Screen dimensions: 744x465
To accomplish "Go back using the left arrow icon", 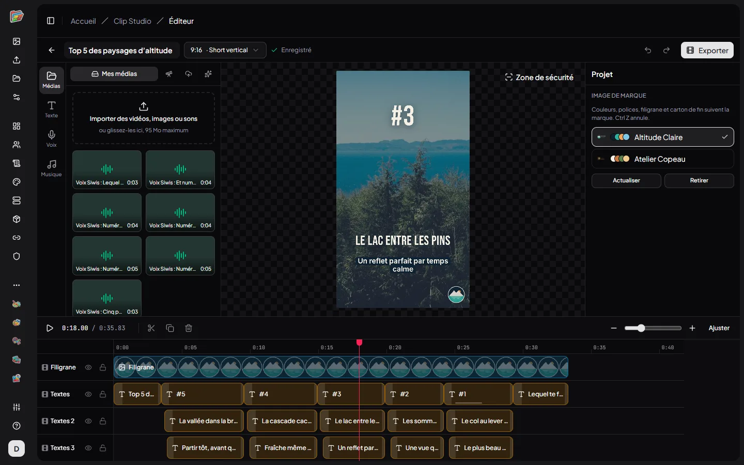I will coord(52,50).
